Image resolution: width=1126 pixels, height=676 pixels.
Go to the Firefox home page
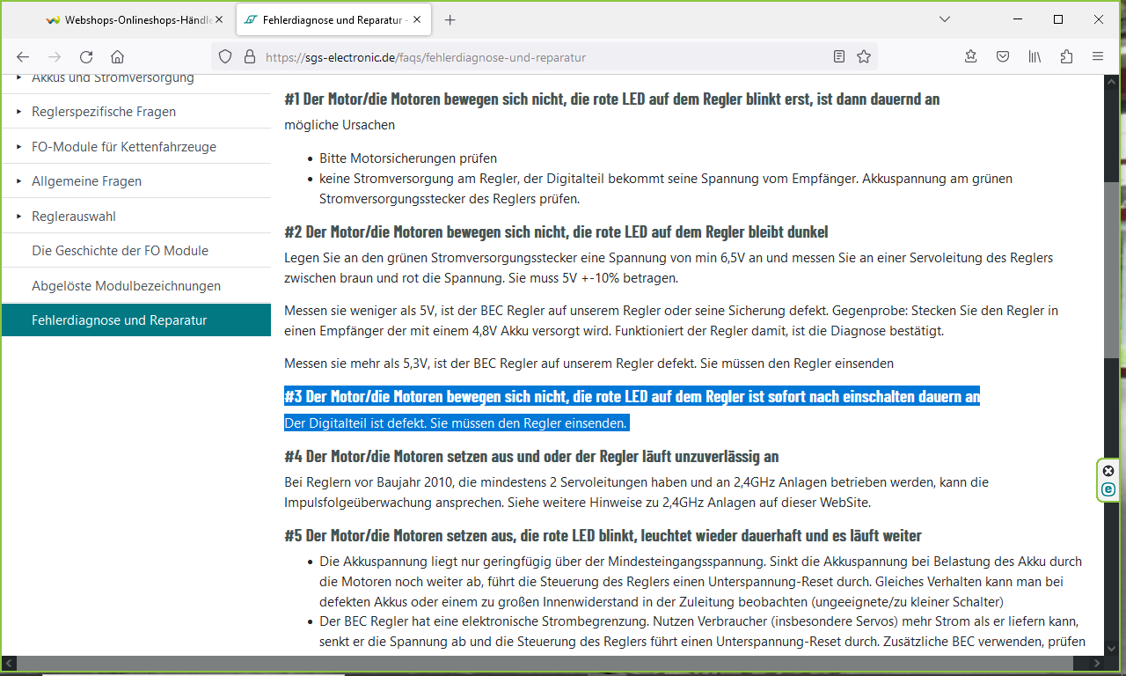pyautogui.click(x=117, y=56)
